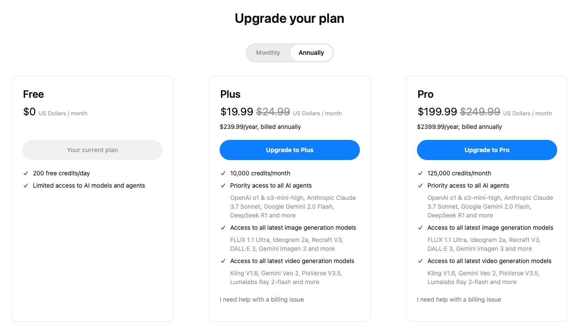
Task: Click the Upgrade to Plus button
Action: pos(290,150)
